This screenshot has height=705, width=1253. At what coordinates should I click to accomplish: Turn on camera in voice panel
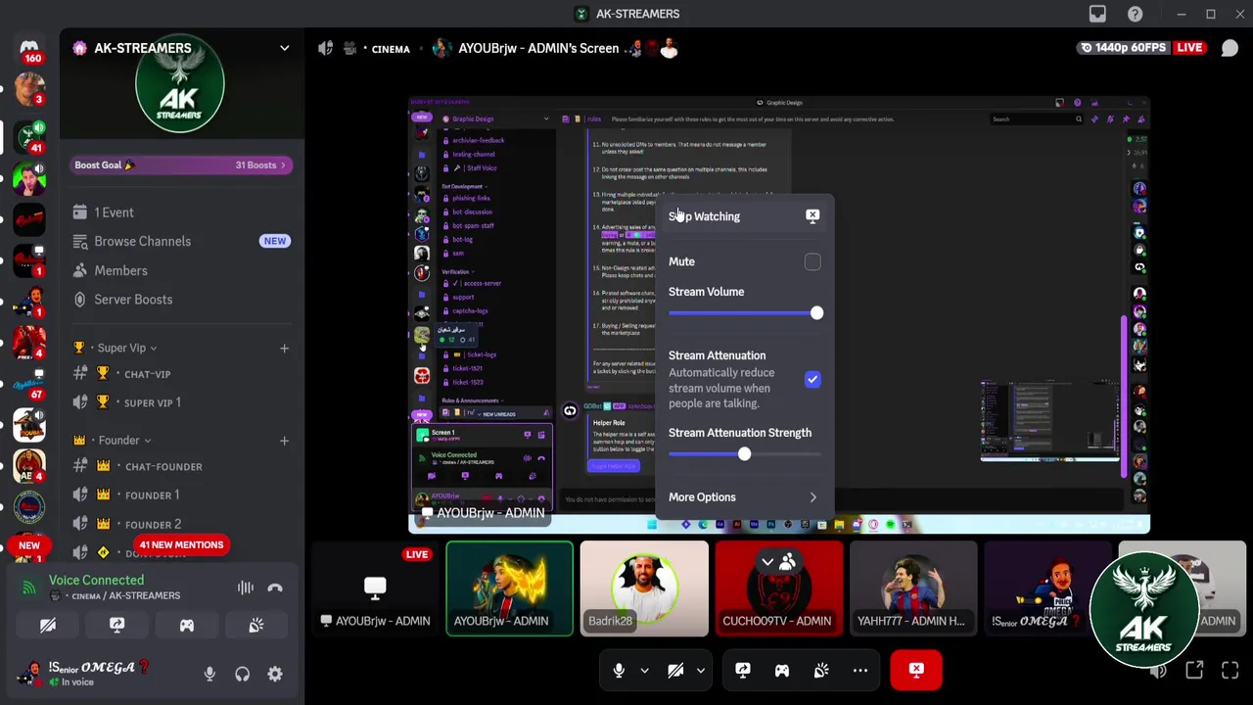point(47,625)
